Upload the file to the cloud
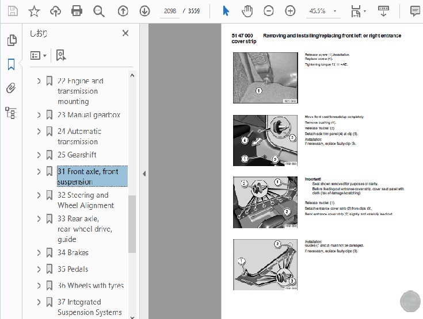The image size is (423, 319). (56, 11)
